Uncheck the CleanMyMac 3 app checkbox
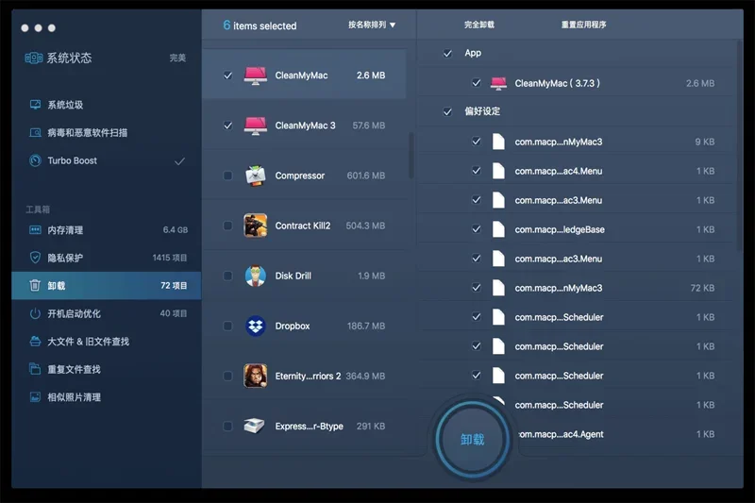Screen dimensions: 755x503 227,126
